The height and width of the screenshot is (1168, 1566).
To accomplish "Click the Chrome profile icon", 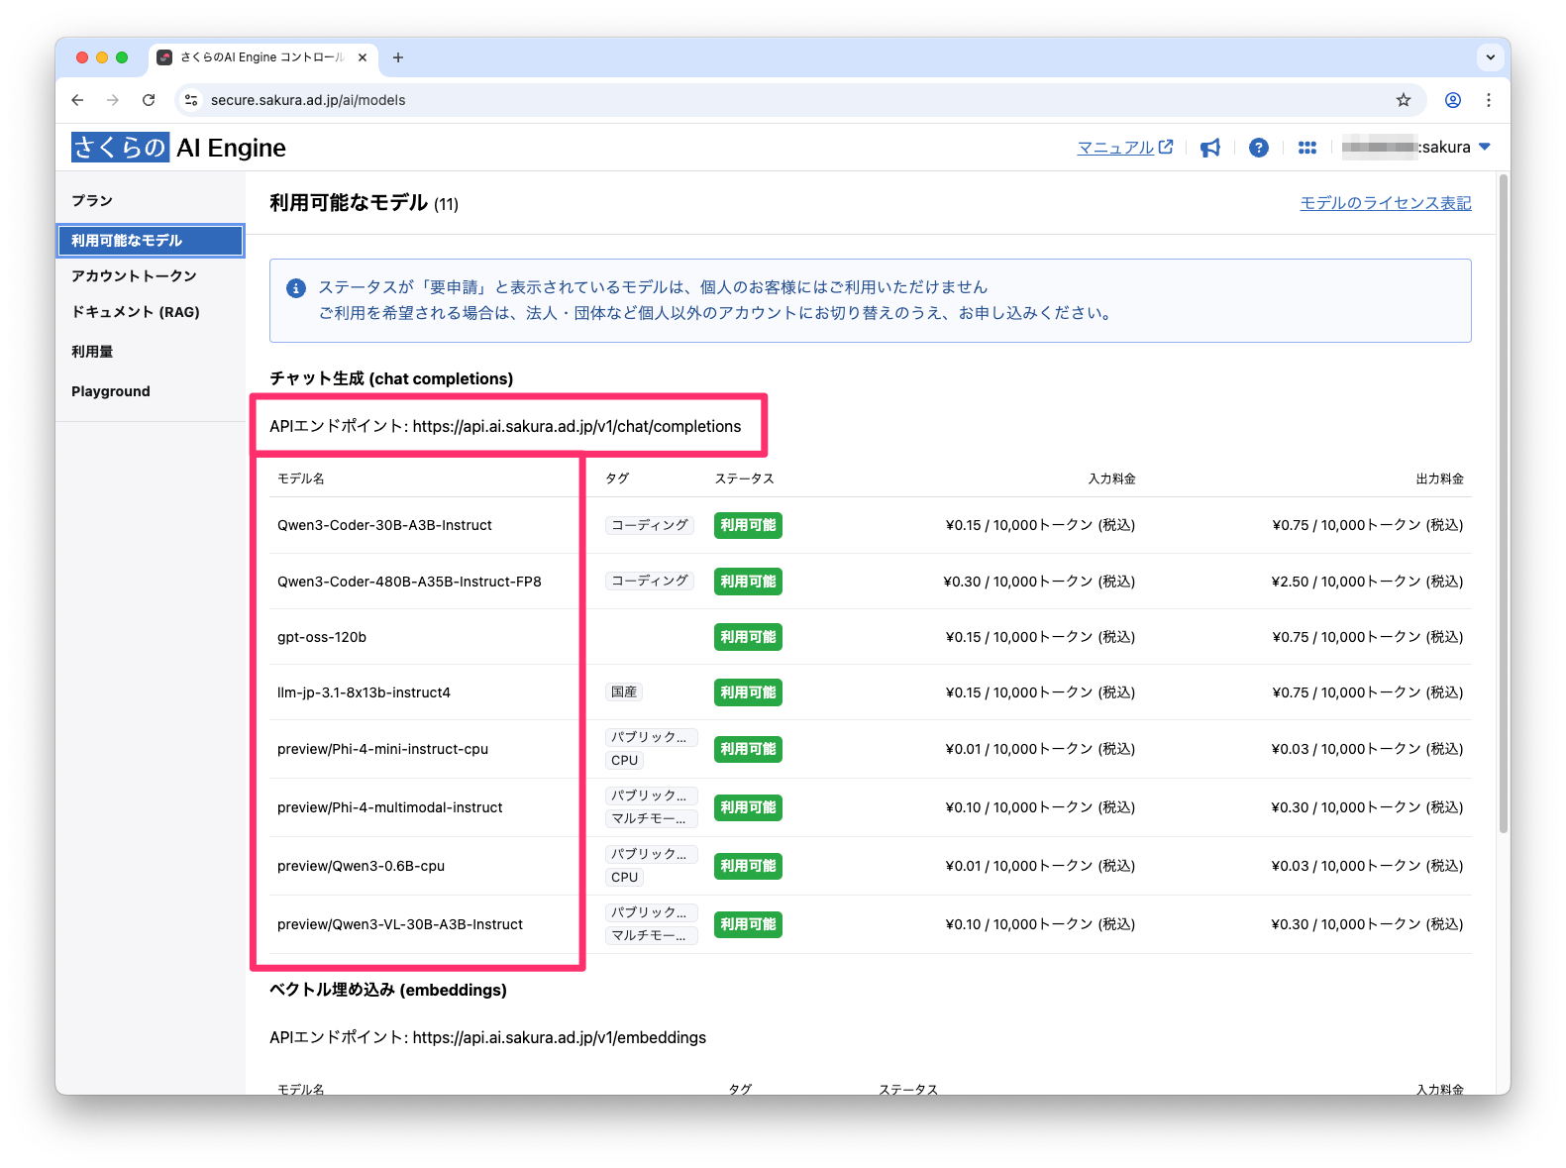I will [x=1452, y=100].
